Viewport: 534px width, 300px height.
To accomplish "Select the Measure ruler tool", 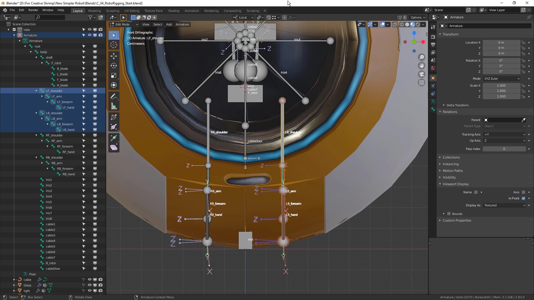I will coord(113,106).
